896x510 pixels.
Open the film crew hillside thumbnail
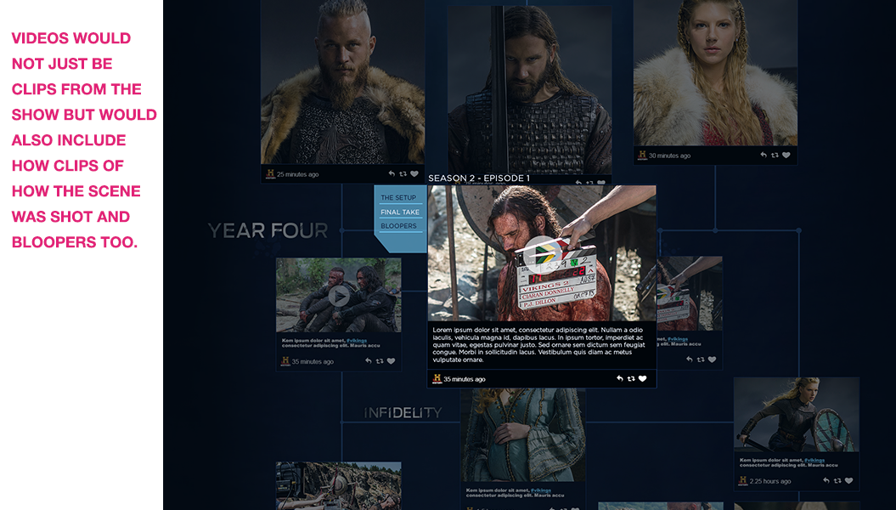(338, 486)
